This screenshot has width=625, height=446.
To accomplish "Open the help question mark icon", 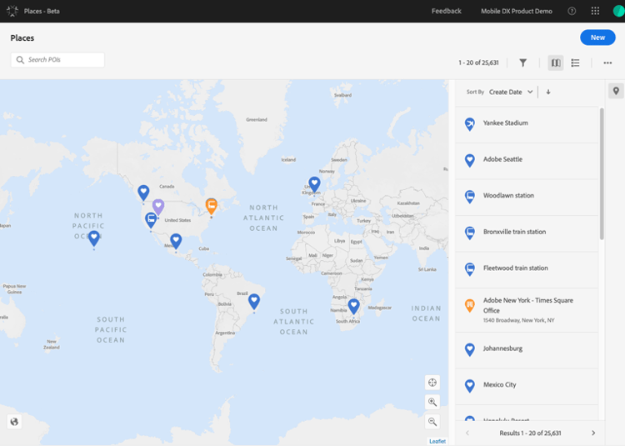I will click(572, 11).
